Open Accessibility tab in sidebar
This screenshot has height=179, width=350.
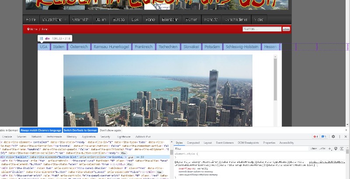(287, 143)
